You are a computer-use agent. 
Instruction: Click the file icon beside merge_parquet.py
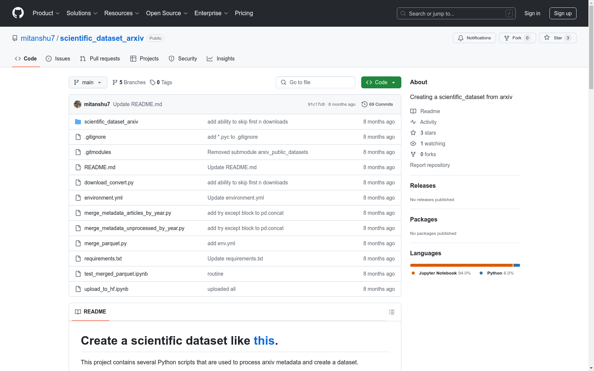78,243
